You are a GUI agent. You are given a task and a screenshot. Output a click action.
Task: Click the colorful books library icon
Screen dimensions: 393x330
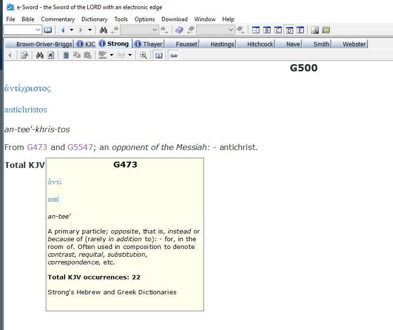pos(326,30)
